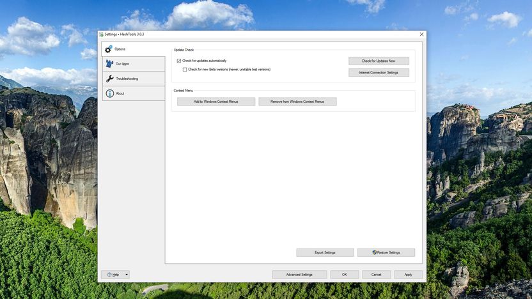Click the Update Check group label

pyautogui.click(x=184, y=50)
